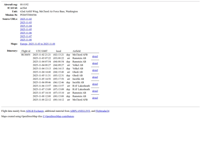This screenshot has height=151, width=201.
Task: Open source URL 2025-11-02
Action: [x=26, y=19]
